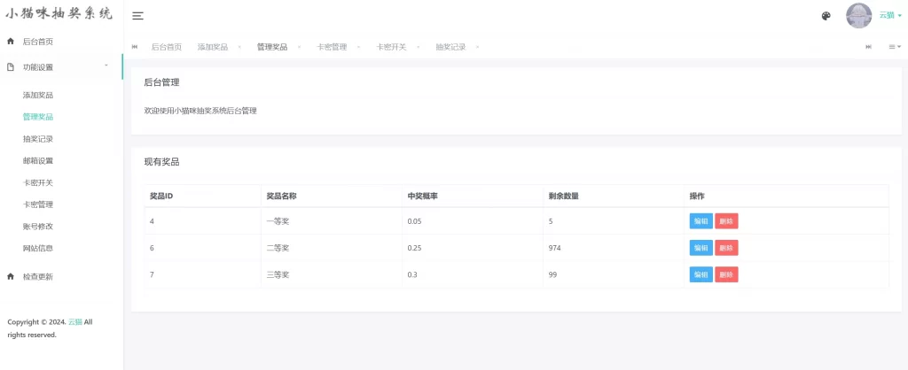
Task: Close the 管理奖品 tab
Action: pos(300,48)
